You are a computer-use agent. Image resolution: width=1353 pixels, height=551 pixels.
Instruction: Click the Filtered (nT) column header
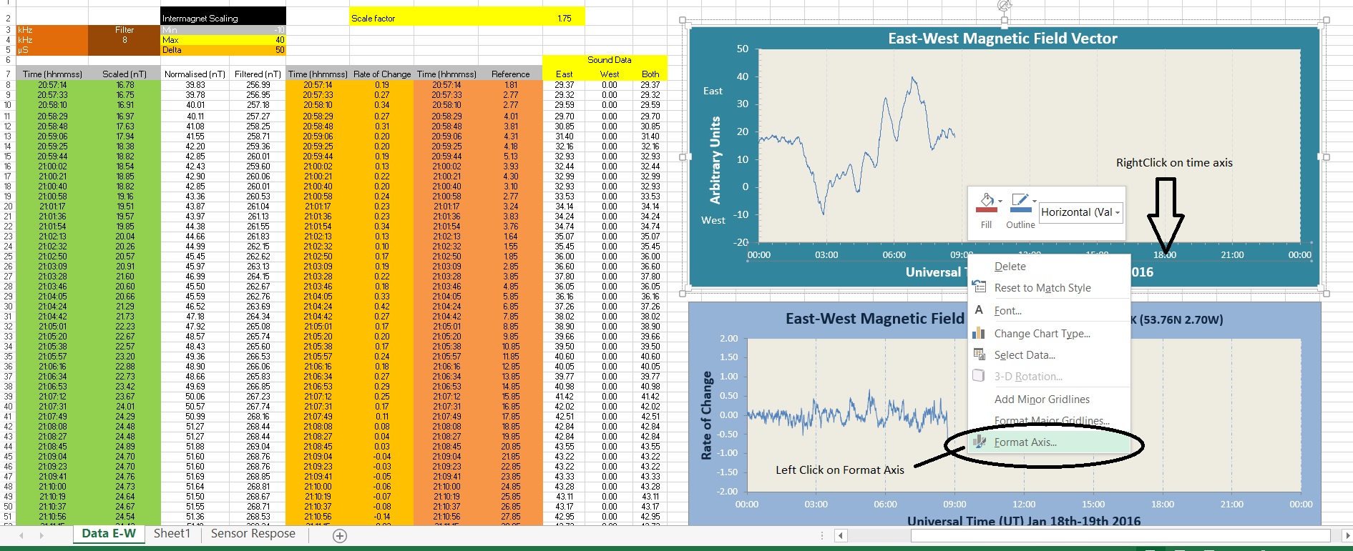point(258,74)
